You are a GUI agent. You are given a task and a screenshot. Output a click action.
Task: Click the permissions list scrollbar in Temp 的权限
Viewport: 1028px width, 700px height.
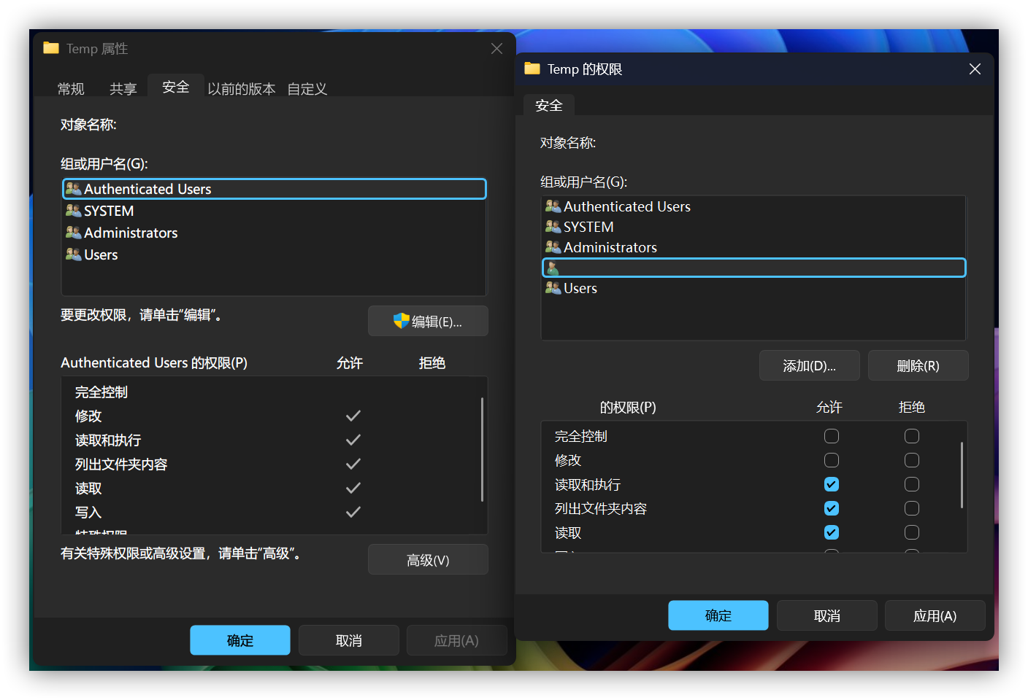click(x=962, y=475)
